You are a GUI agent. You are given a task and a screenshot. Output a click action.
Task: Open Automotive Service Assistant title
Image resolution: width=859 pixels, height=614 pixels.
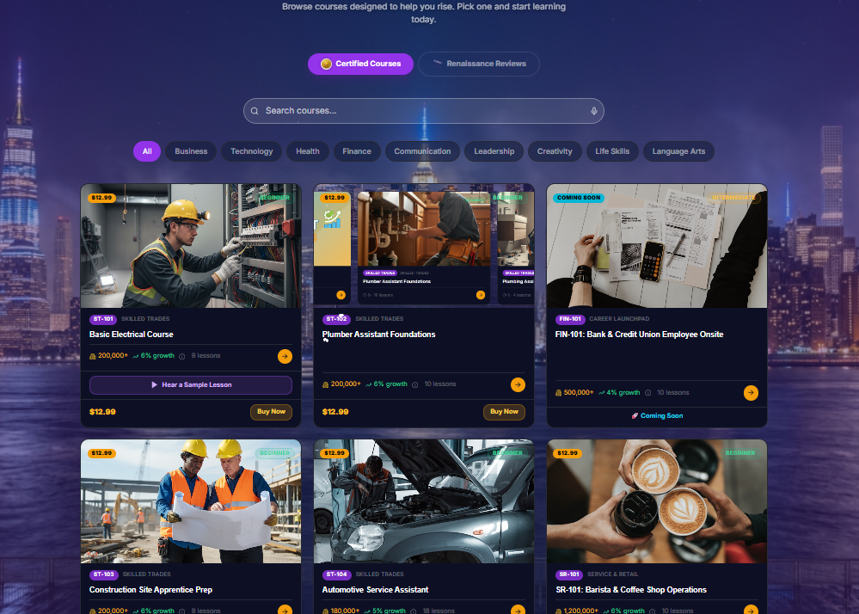point(375,590)
